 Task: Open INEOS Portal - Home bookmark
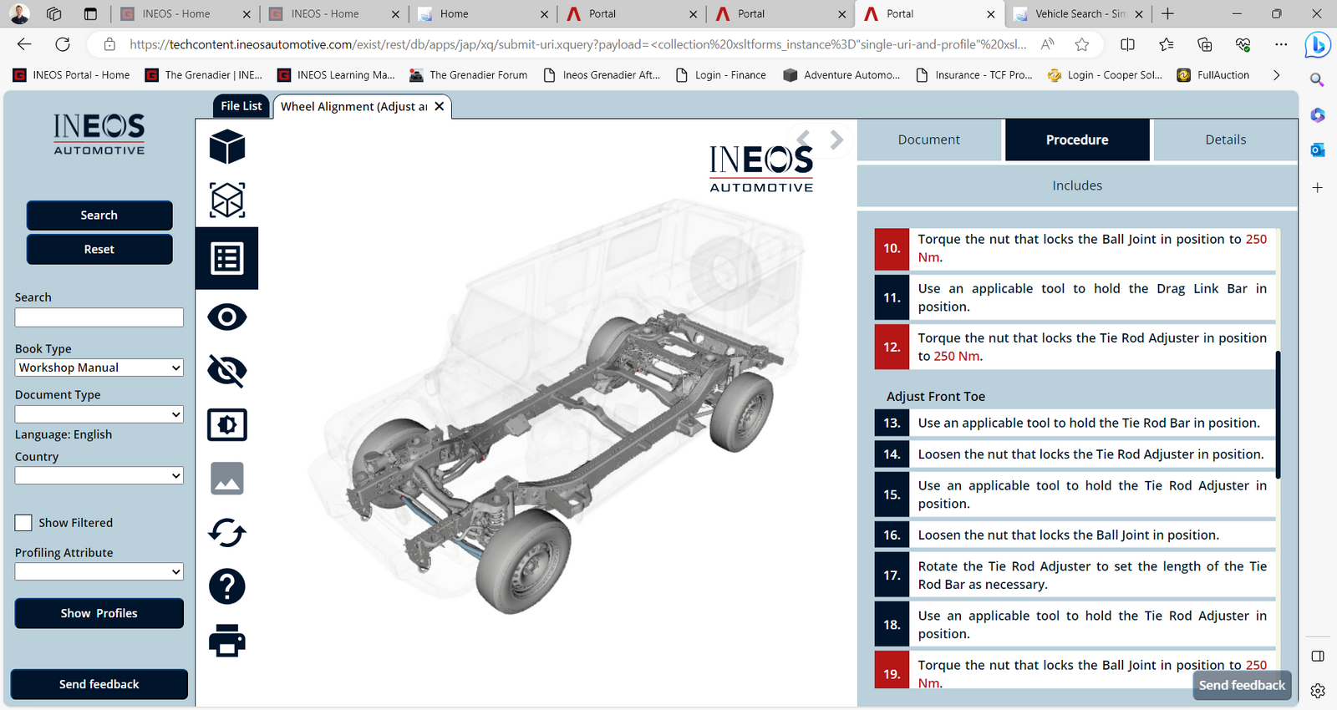72,75
